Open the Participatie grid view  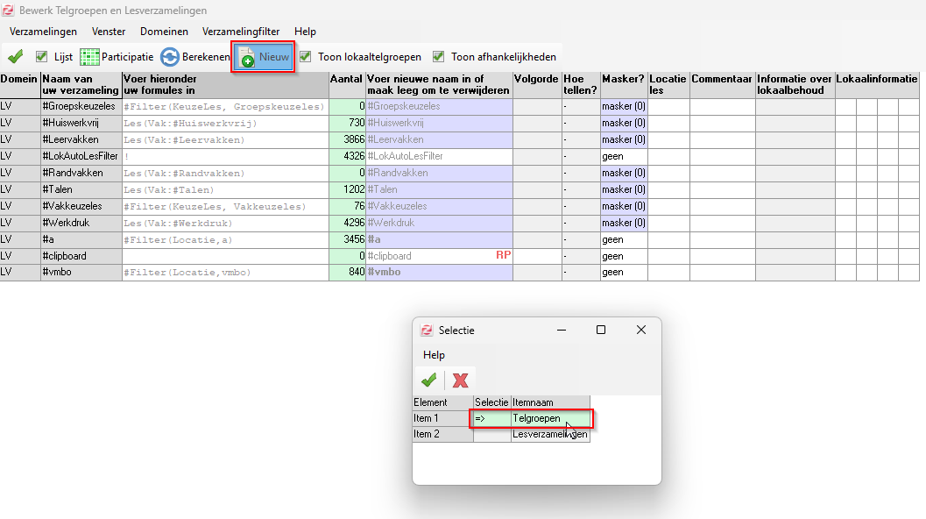(x=117, y=57)
